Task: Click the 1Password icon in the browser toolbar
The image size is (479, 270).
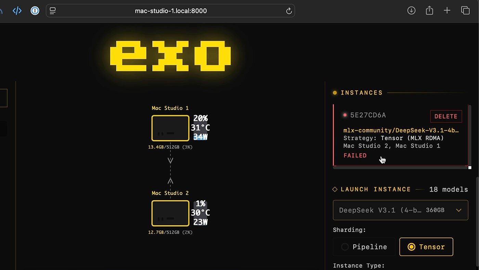Action: pos(35,10)
